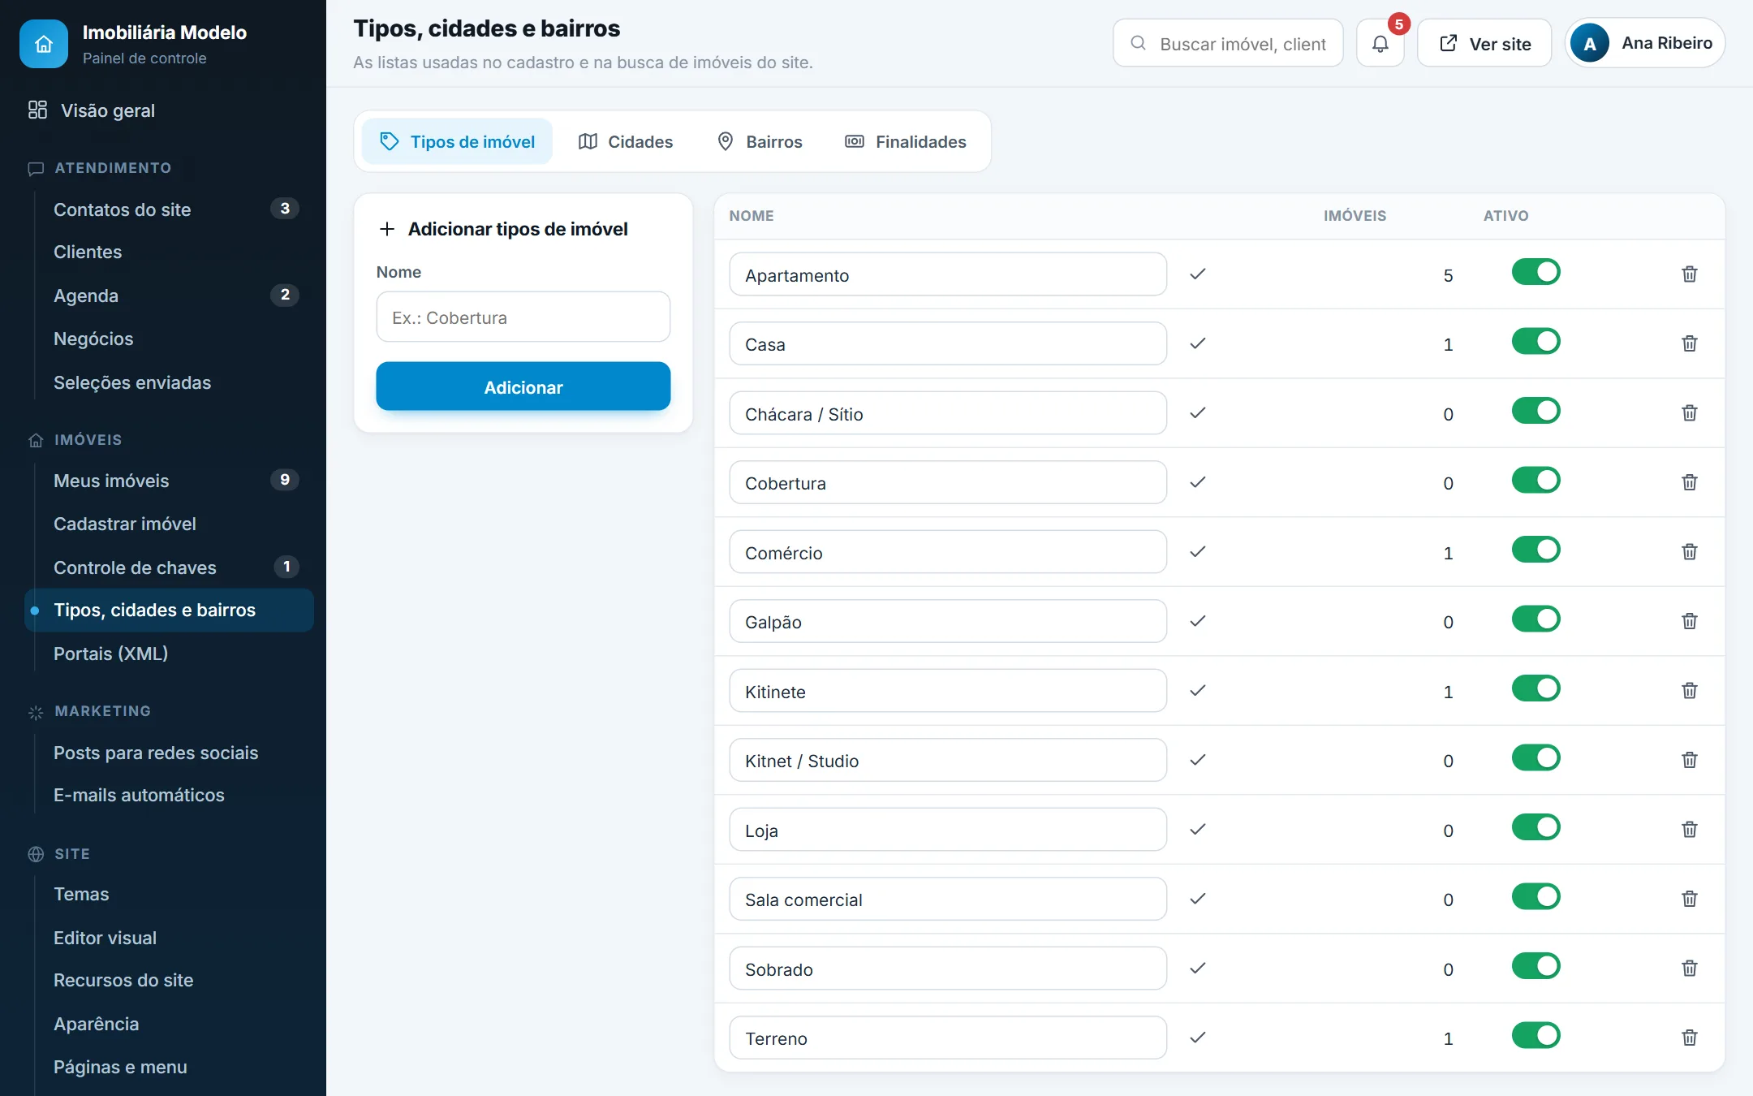The width and height of the screenshot is (1753, 1096).
Task: Confirm Apartamento name with checkmark icon
Action: point(1197,274)
